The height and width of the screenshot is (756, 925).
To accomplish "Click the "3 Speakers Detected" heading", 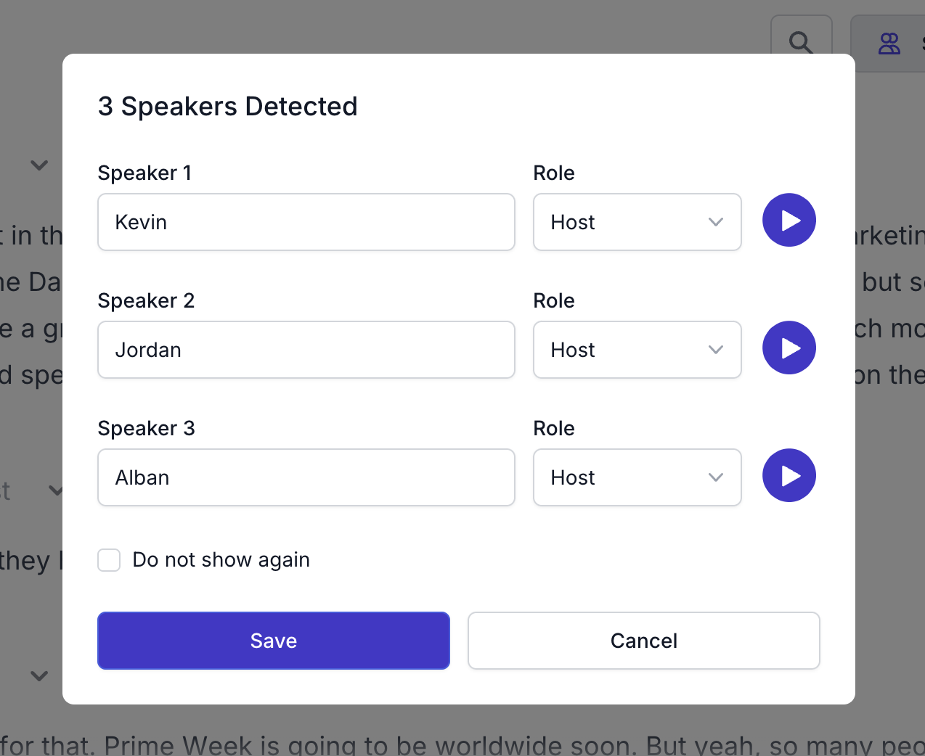I will (x=227, y=106).
